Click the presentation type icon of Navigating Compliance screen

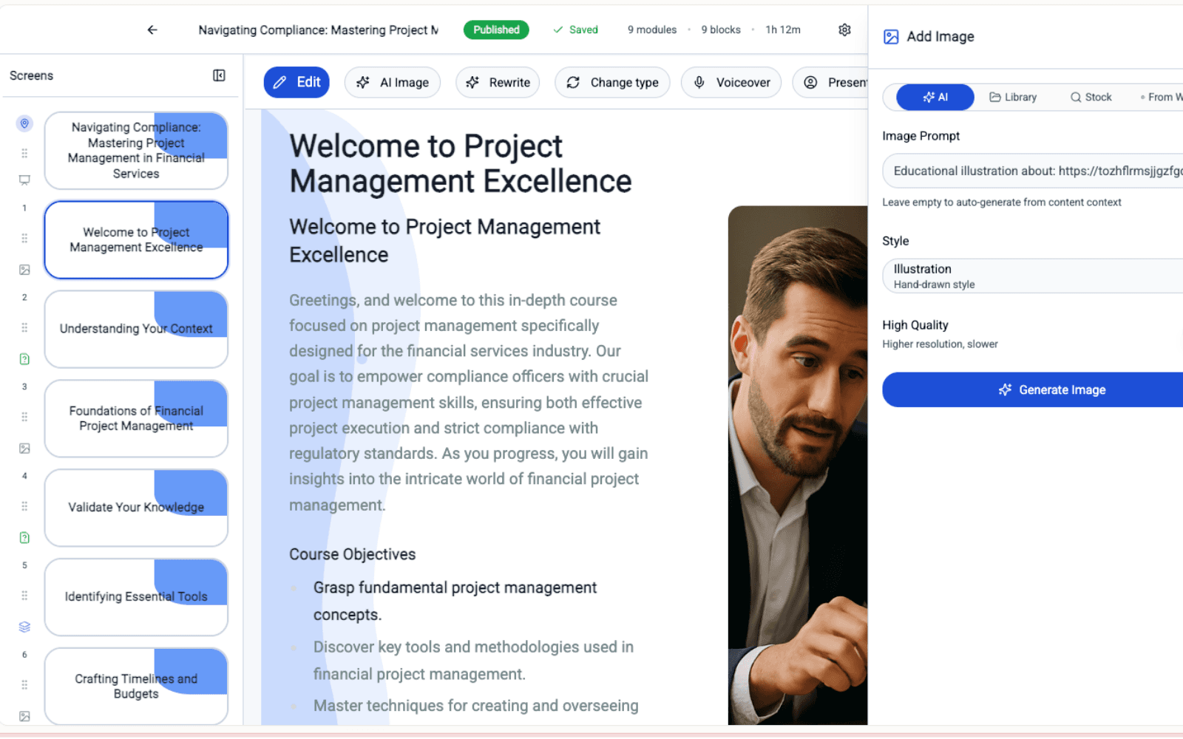pos(24,180)
